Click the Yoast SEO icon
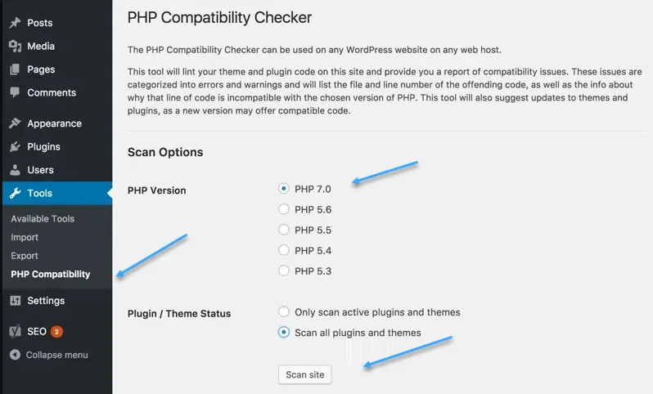Viewport: 653px width, 394px height. click(15, 331)
